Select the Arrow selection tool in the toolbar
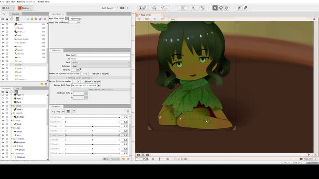 point(215,8)
